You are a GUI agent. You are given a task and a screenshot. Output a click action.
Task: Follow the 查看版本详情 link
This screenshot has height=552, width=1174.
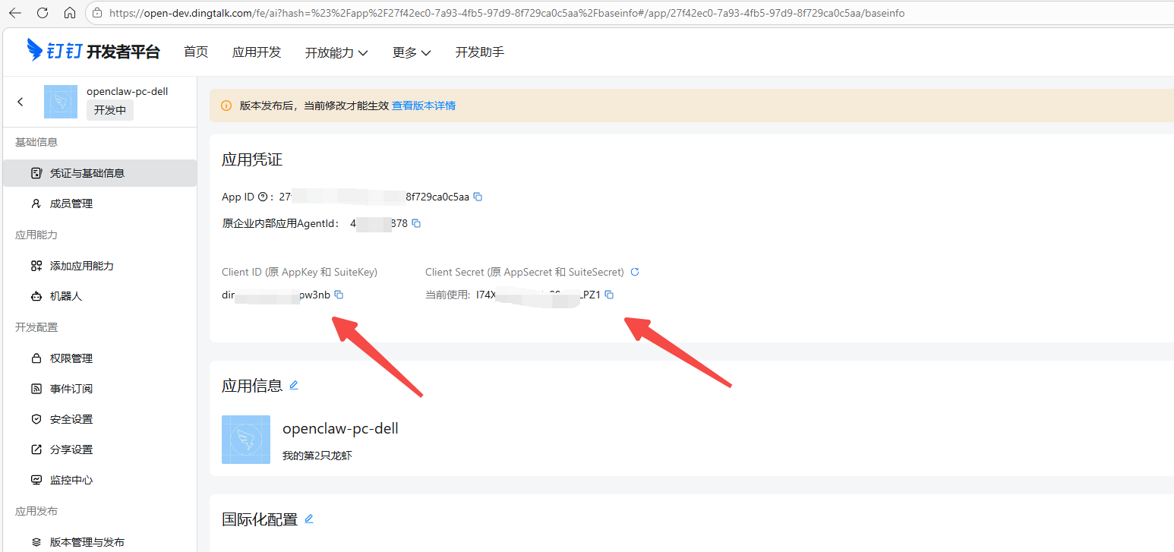click(x=424, y=106)
